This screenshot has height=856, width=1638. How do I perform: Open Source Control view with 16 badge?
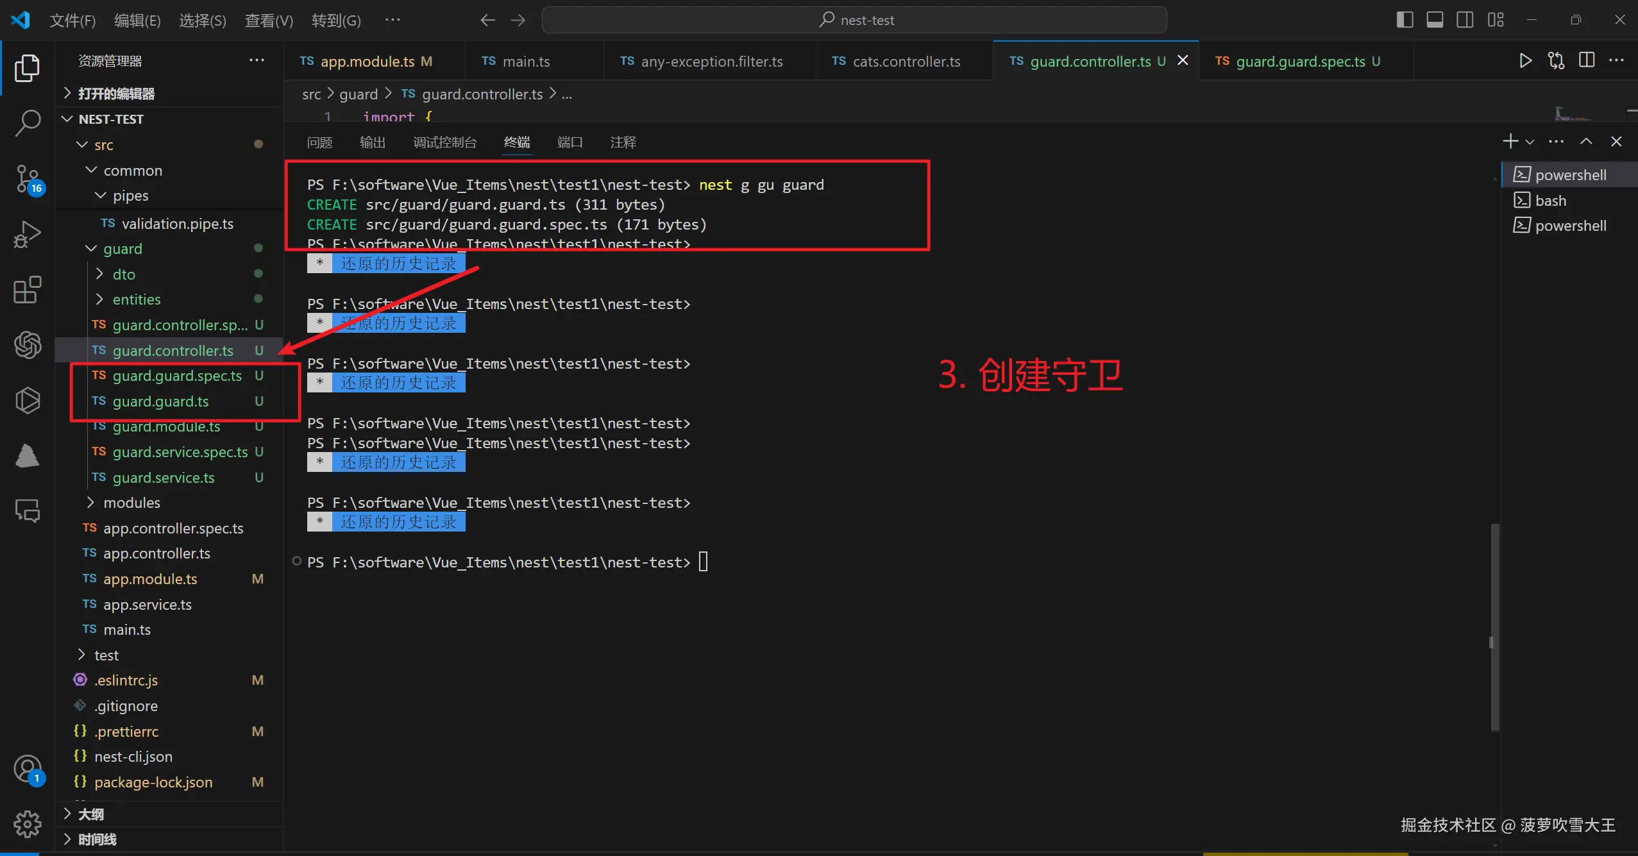[x=28, y=179]
